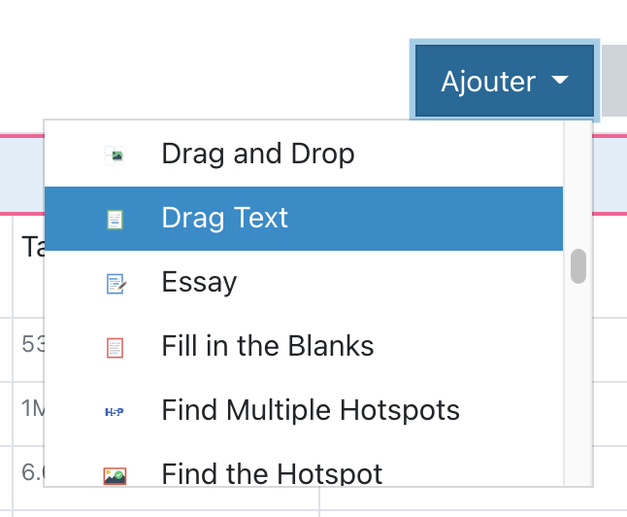627x517 pixels.
Task: Click the Find Multiple Hotspots H5P icon
Action: [x=115, y=411]
